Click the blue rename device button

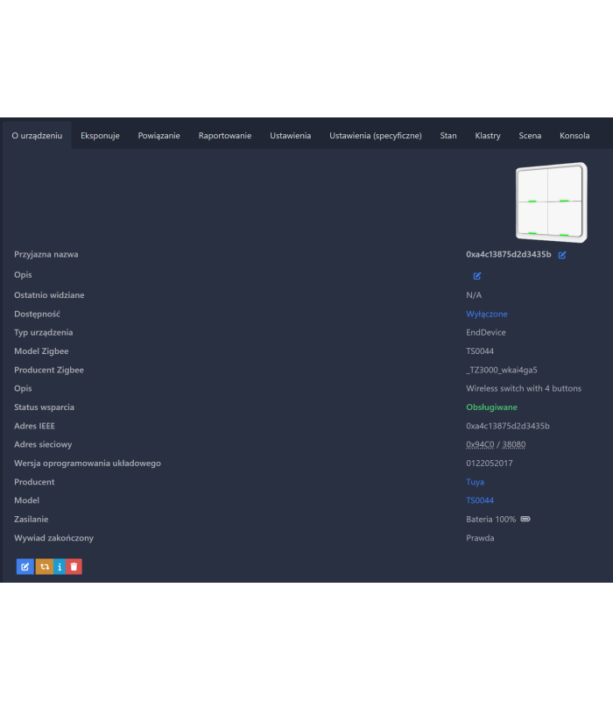25,566
